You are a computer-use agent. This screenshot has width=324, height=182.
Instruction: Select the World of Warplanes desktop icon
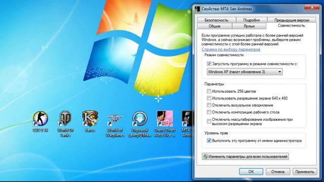[115, 124]
